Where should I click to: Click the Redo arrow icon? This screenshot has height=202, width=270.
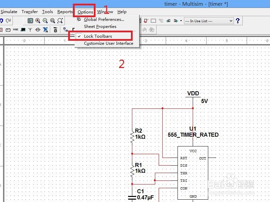[x=8, y=21]
